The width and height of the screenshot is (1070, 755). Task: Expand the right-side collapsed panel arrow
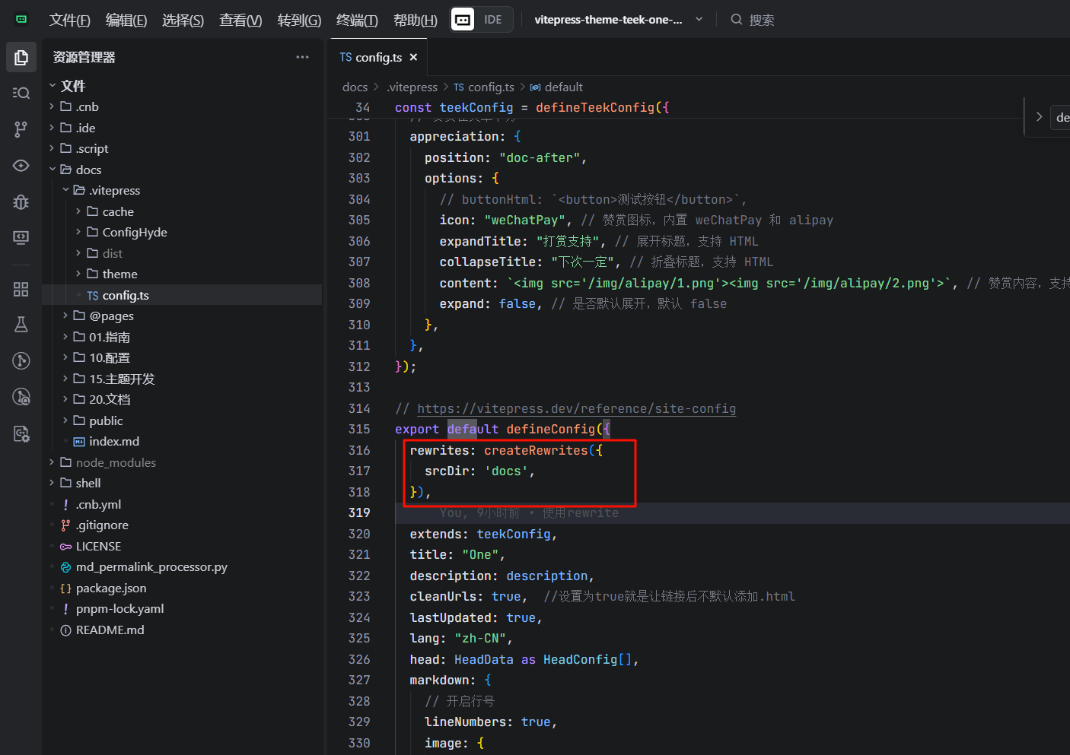point(1039,117)
